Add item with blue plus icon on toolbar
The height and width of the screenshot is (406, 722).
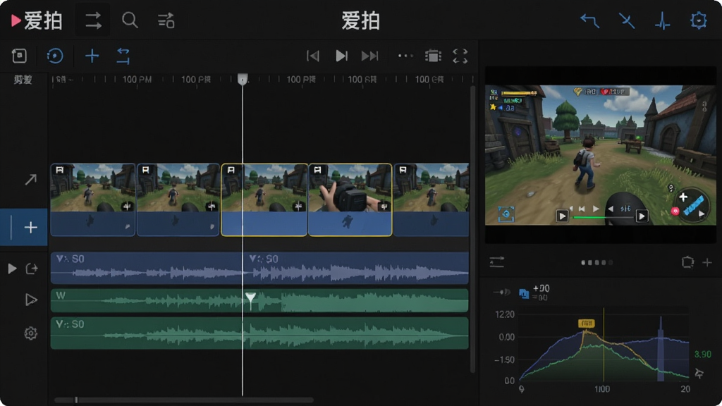pos(92,56)
